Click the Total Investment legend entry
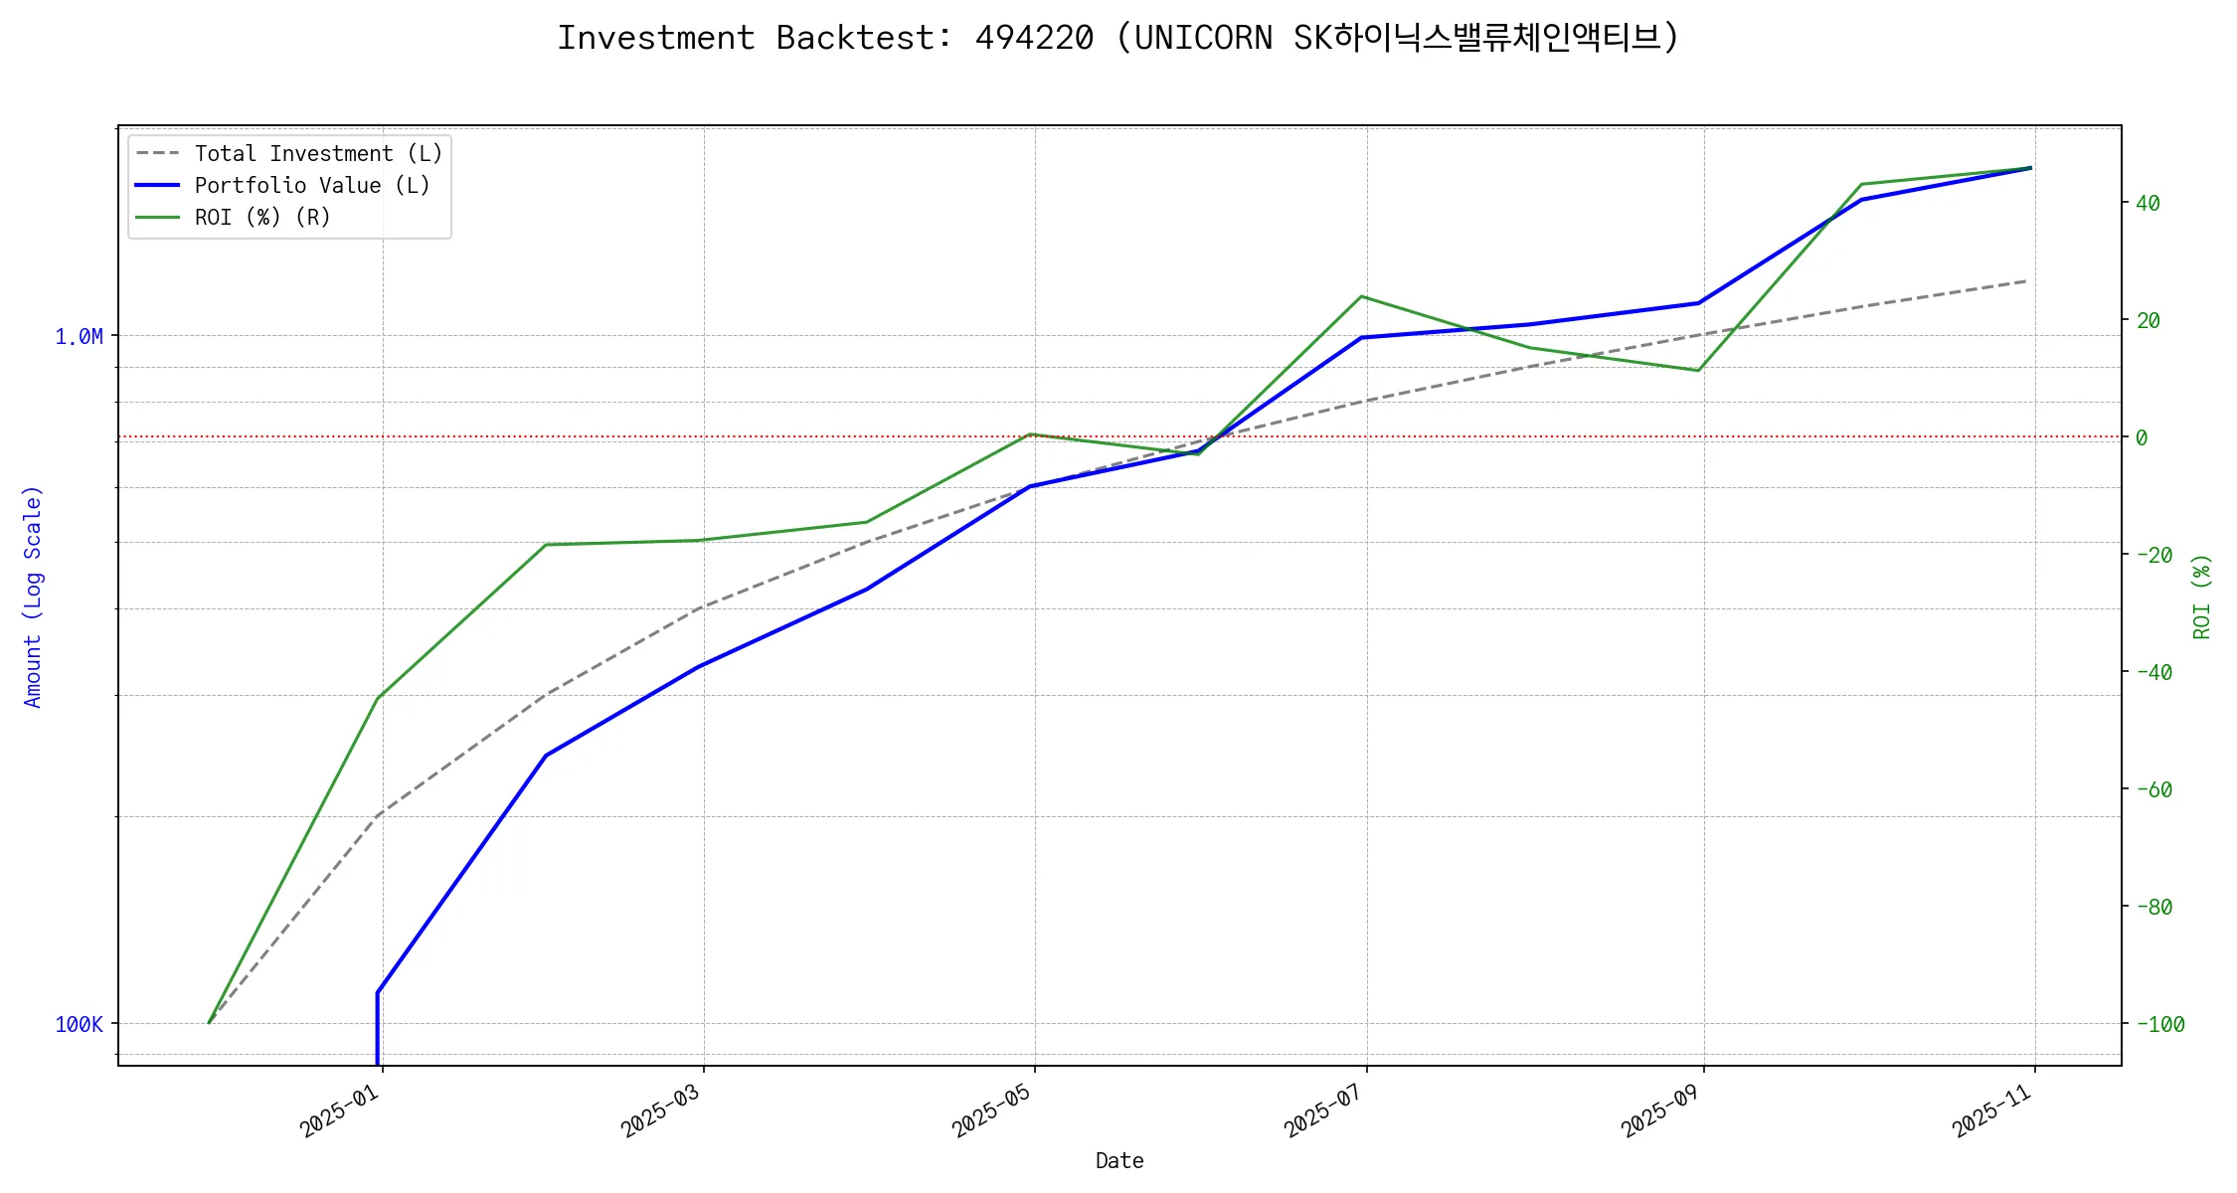Image resolution: width=2237 pixels, height=1193 pixels. (x=318, y=154)
